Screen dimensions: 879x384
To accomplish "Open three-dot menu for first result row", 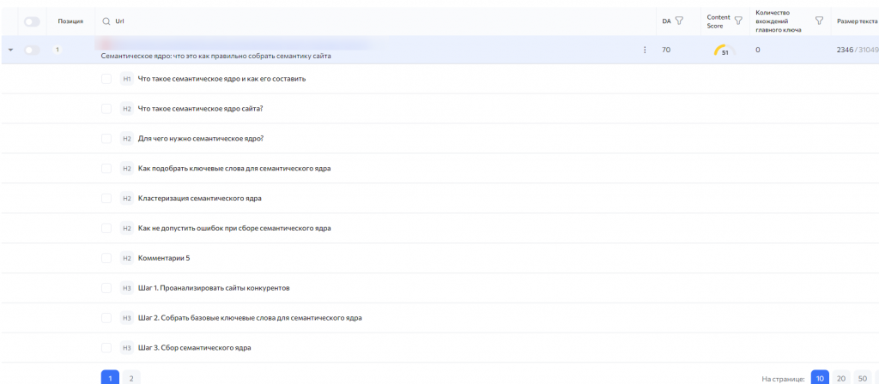I will click(645, 51).
